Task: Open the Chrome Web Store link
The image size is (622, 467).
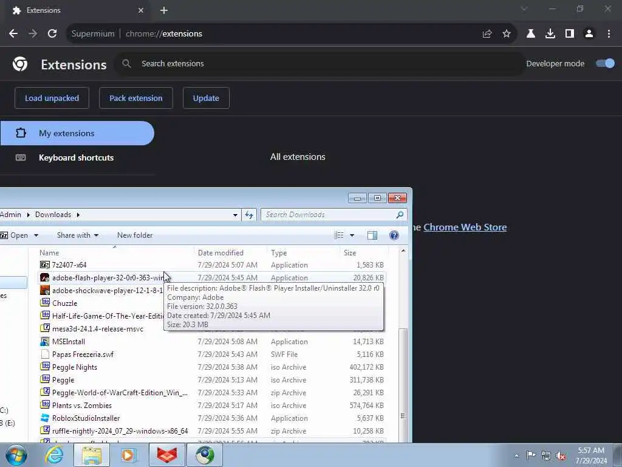Action: tap(465, 227)
